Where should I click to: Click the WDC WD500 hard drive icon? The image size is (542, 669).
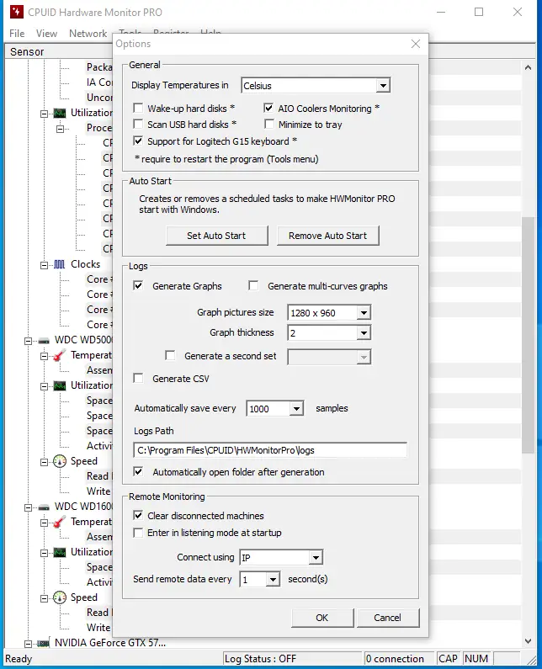(44, 341)
